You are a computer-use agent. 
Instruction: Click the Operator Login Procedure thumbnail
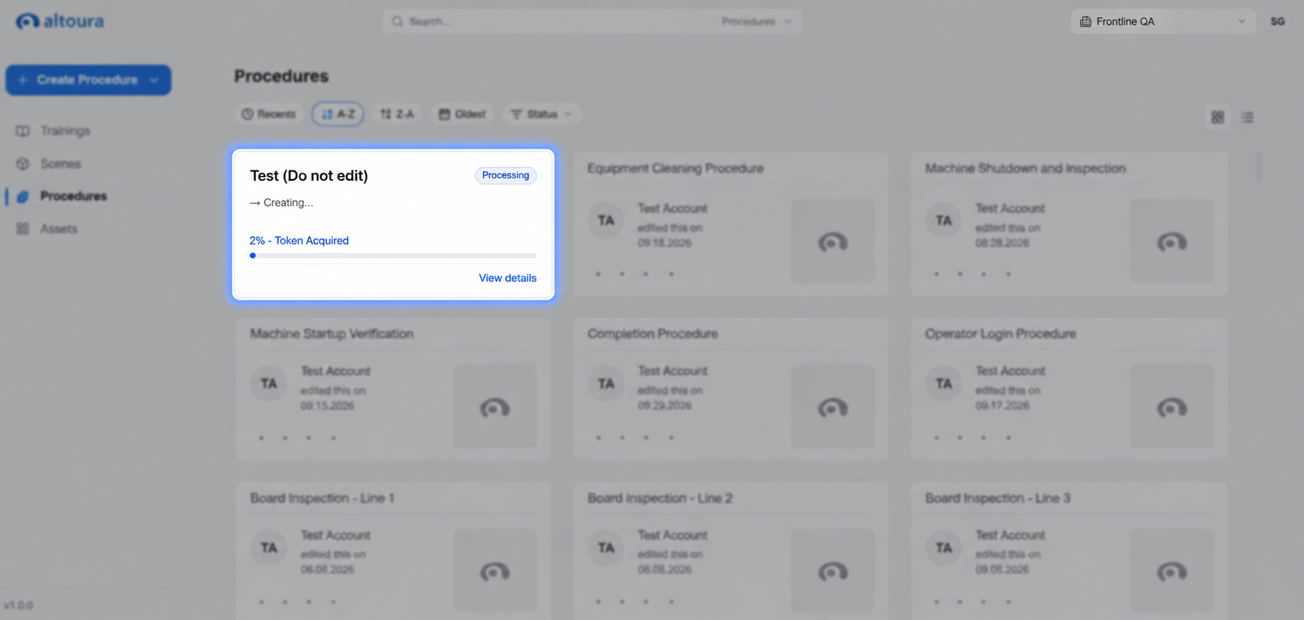pos(1172,407)
